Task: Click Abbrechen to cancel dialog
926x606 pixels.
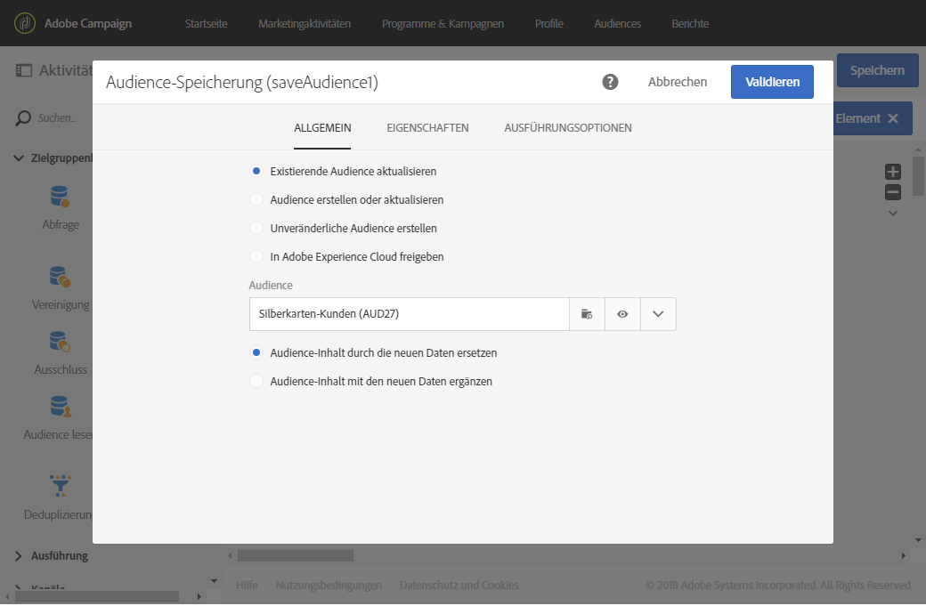Action: pos(678,82)
